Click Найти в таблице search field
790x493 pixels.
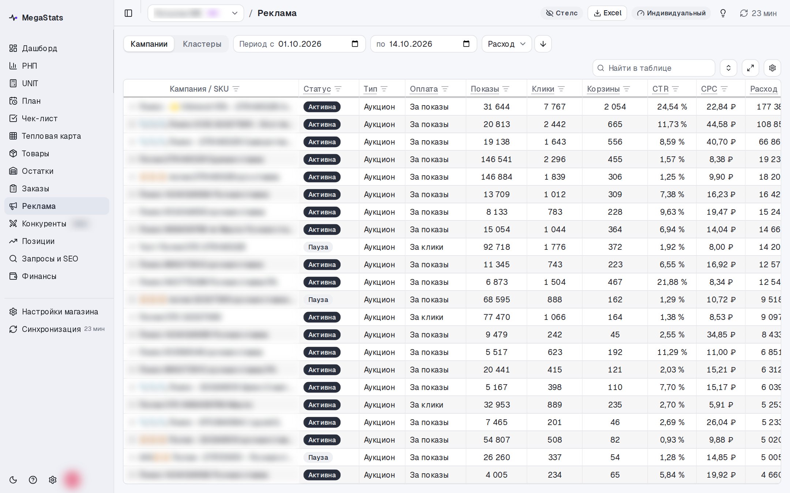[x=654, y=68]
